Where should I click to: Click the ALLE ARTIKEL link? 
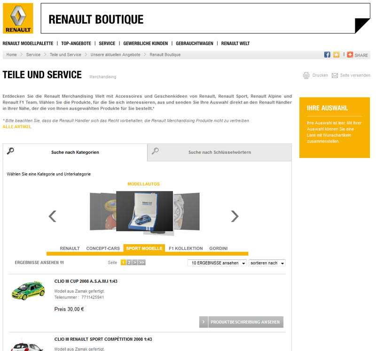tap(17, 127)
